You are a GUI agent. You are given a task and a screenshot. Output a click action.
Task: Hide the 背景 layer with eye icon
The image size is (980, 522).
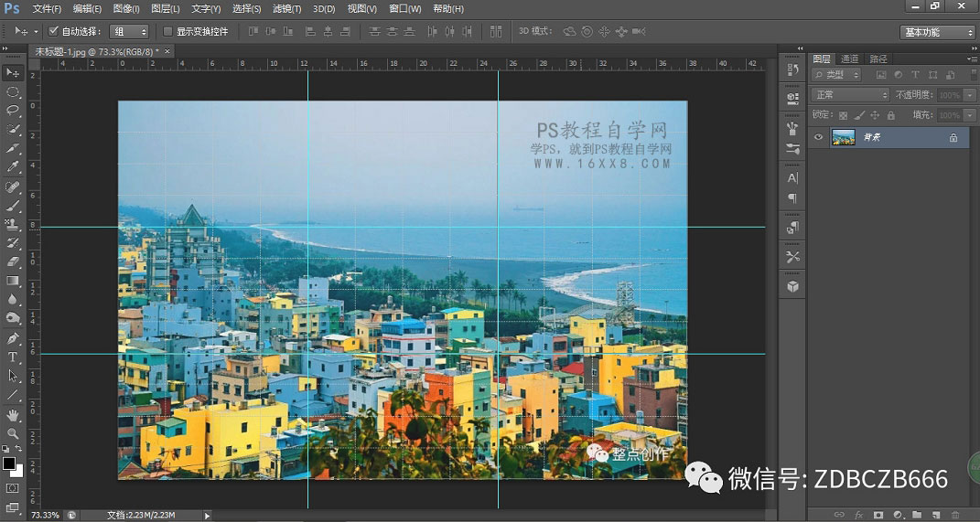tap(819, 137)
